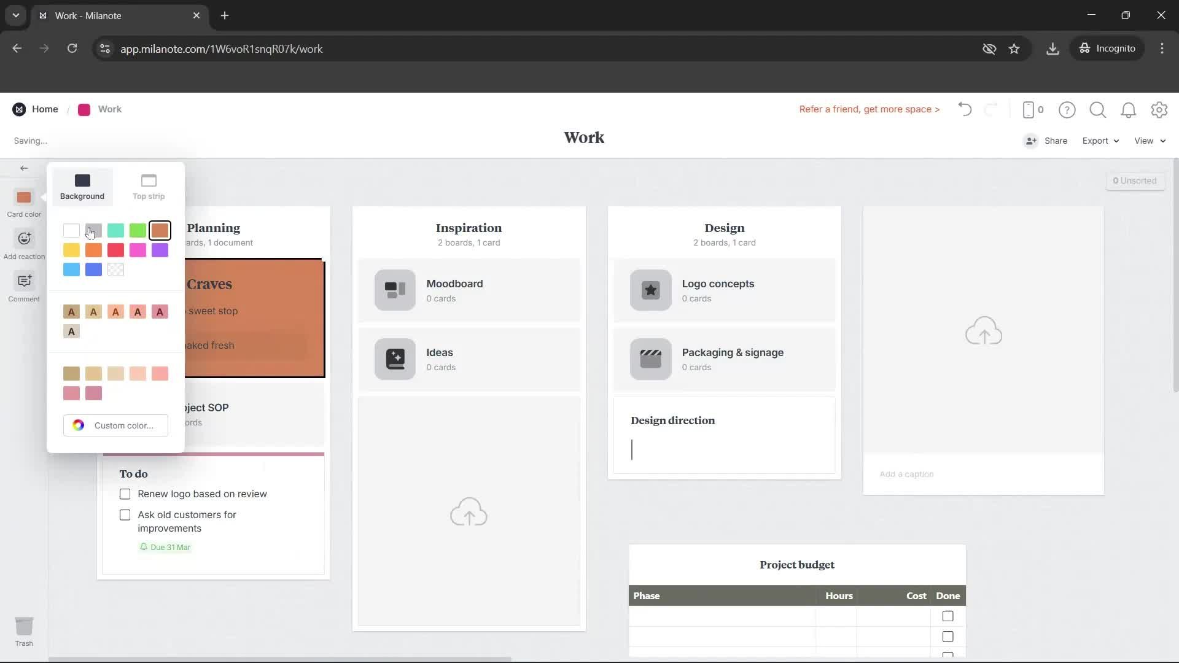Open the browser tab search dropdown
Screen dimensions: 1179x663
[x=15, y=15]
